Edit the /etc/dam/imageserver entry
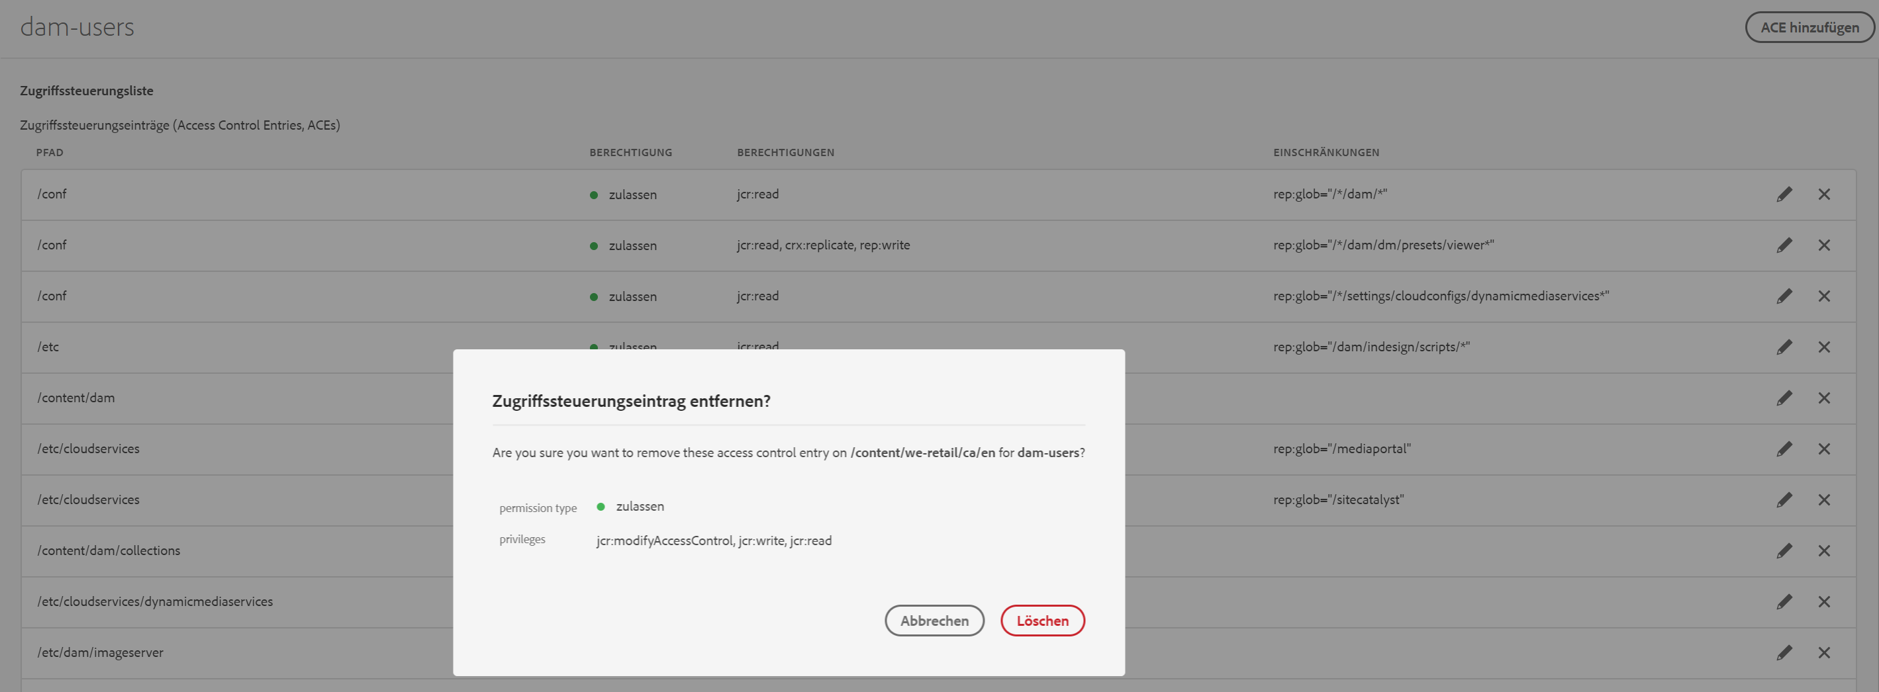This screenshot has height=692, width=1879. click(x=1784, y=652)
